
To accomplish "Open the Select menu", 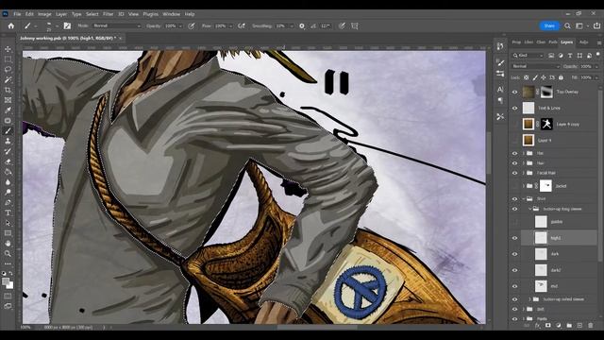I will [x=92, y=14].
